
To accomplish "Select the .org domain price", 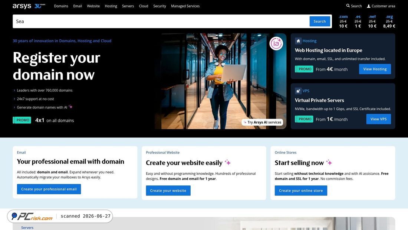I will 389,22.
